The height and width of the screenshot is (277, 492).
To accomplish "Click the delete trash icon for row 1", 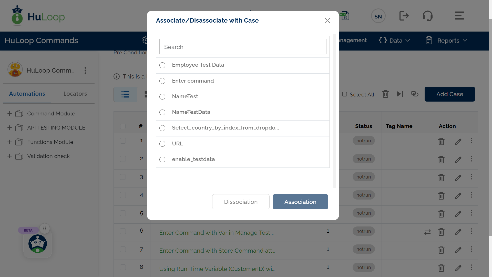I will pyautogui.click(x=441, y=141).
